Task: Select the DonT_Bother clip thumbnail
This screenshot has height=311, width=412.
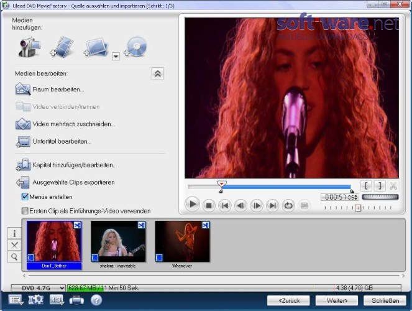Action: [54, 241]
